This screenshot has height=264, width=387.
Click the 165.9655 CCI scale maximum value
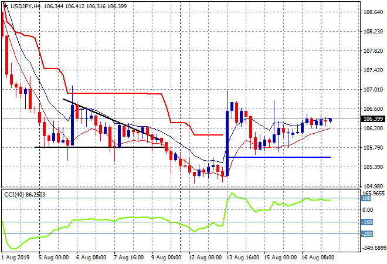(374, 194)
